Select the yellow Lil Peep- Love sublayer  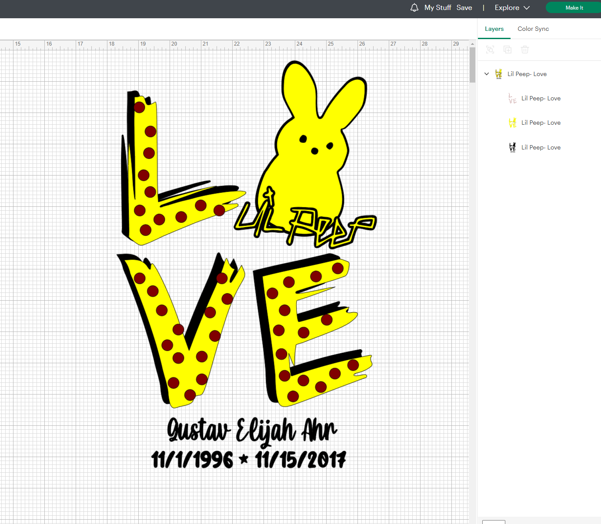(x=541, y=123)
